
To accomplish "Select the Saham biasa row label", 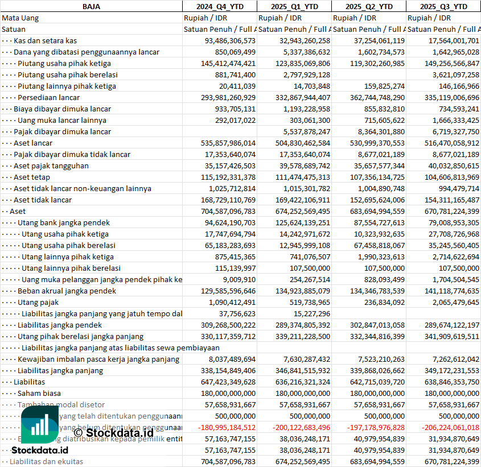I will [x=40, y=393].
